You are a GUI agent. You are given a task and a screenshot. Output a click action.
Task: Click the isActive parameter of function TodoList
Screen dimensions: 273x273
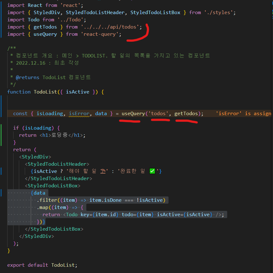point(78,92)
